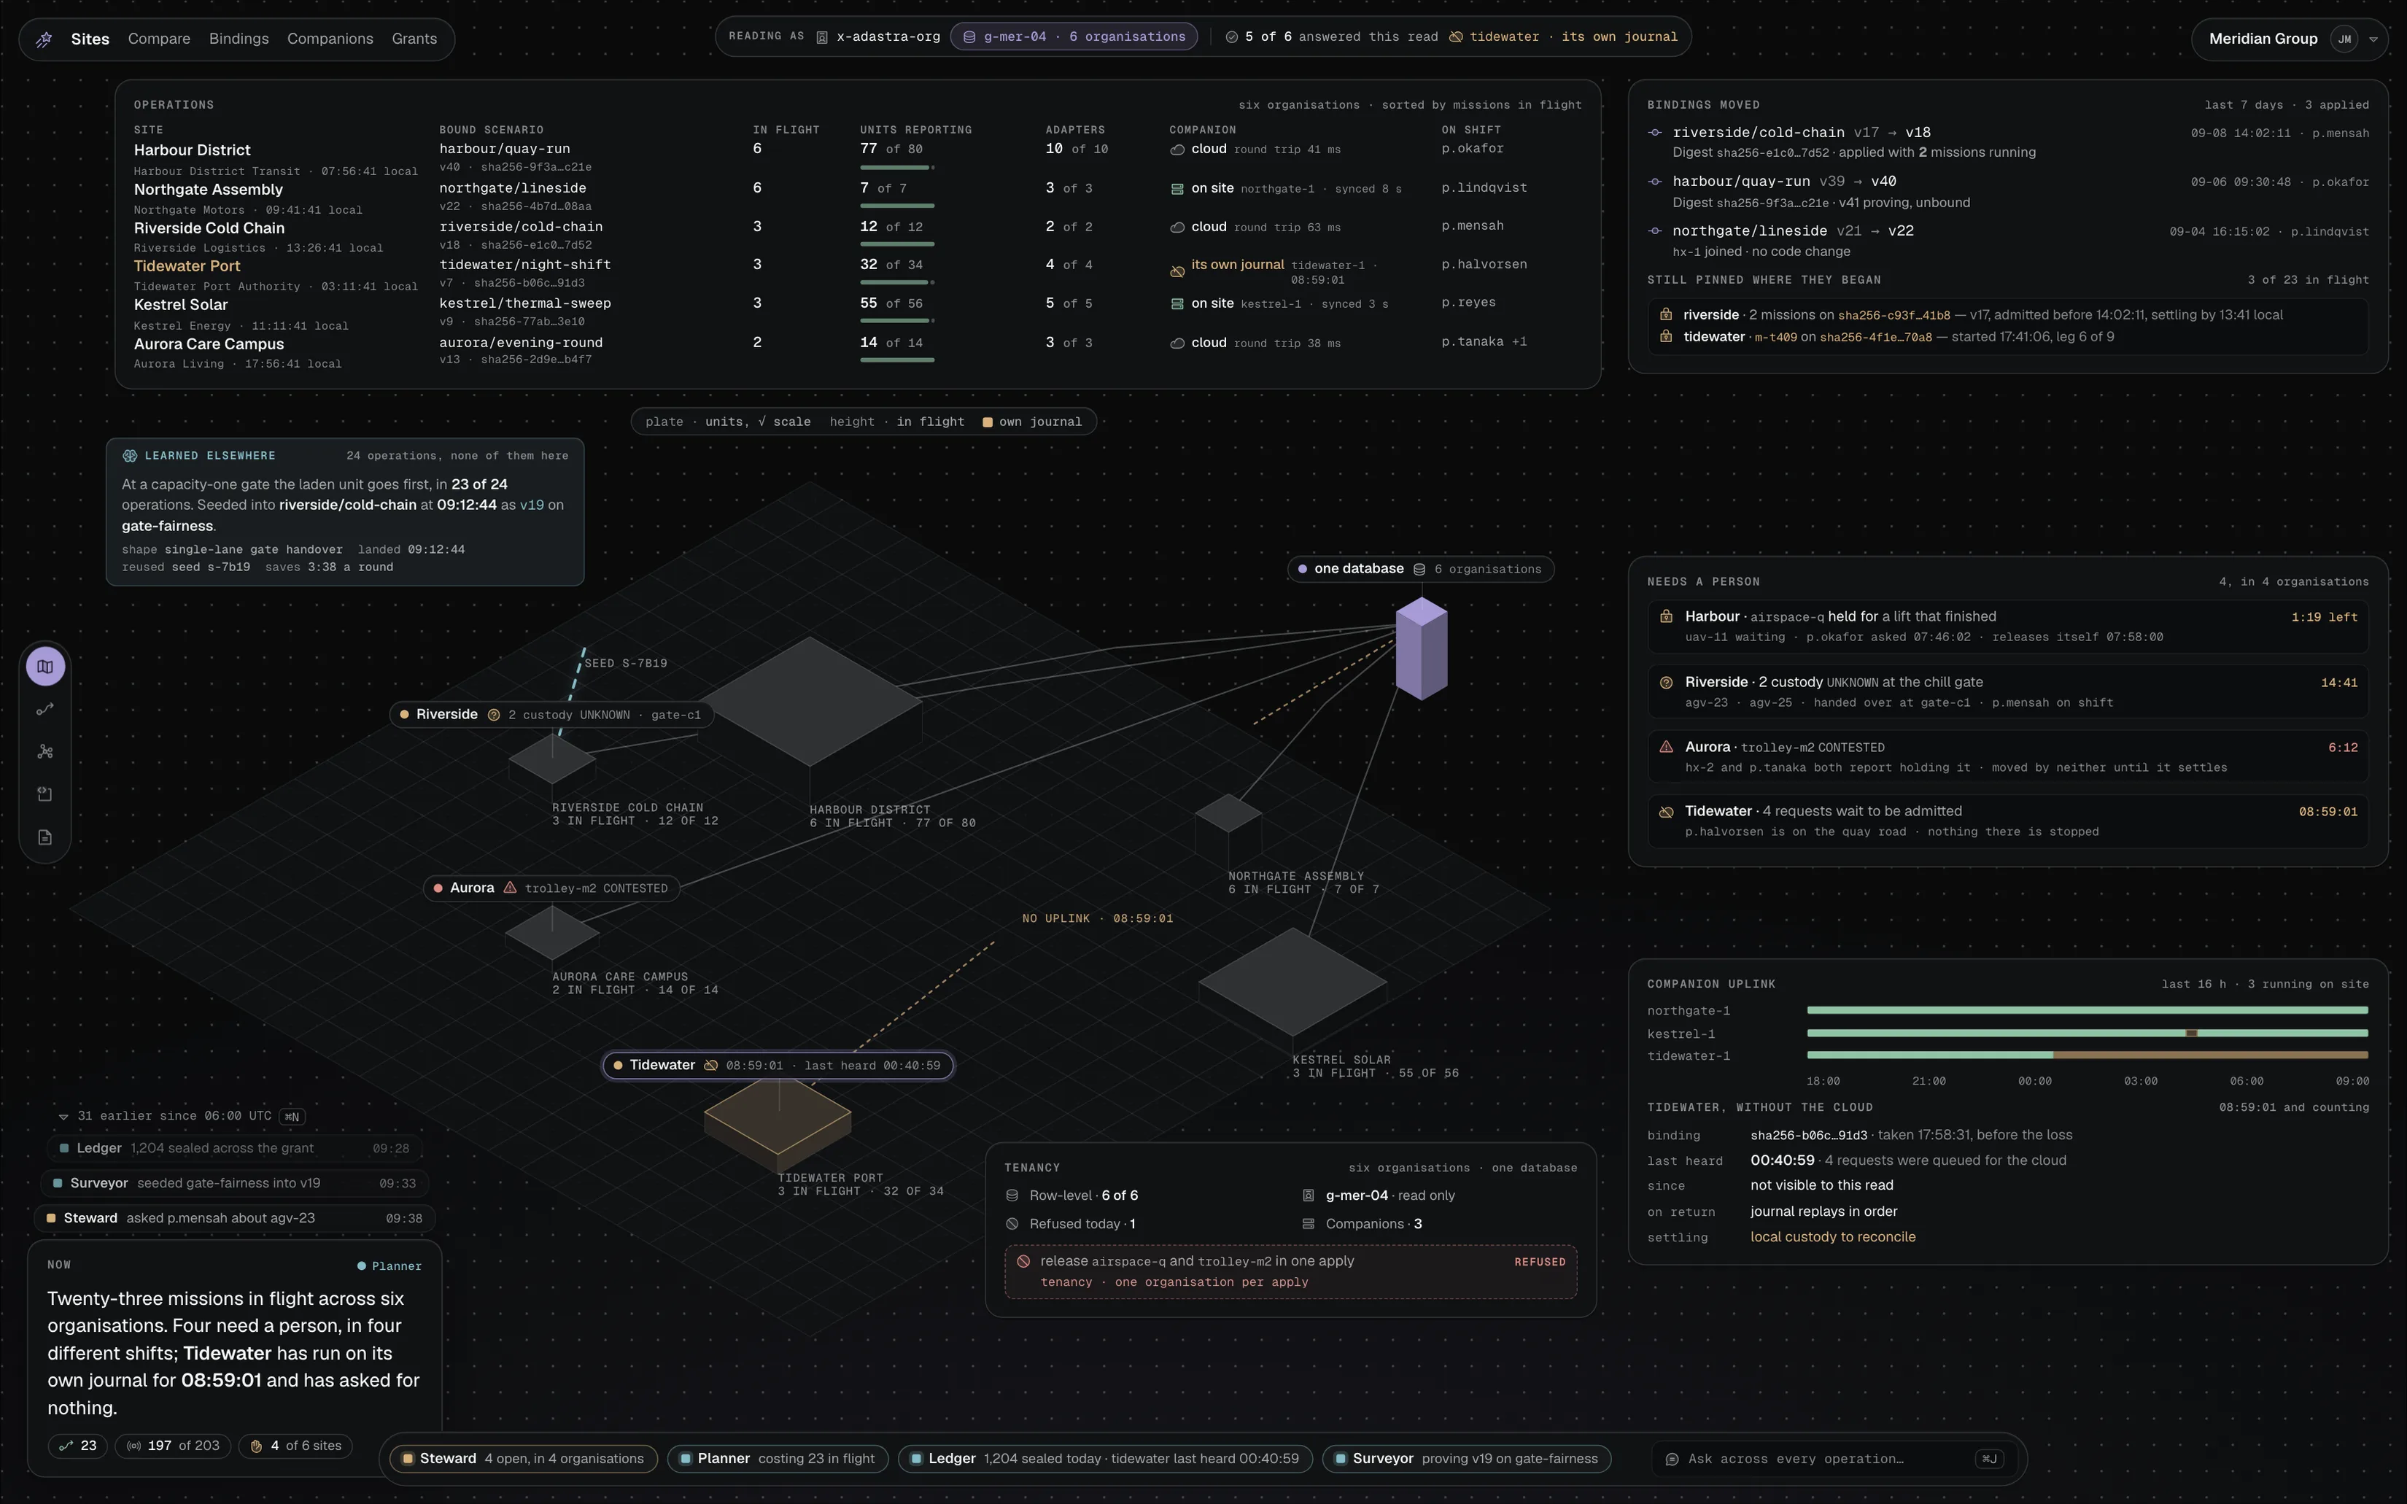Image resolution: width=2407 pixels, height=1504 pixels.
Task: Select the Riverside custody UNKNOWN pill on the map
Action: 551,714
